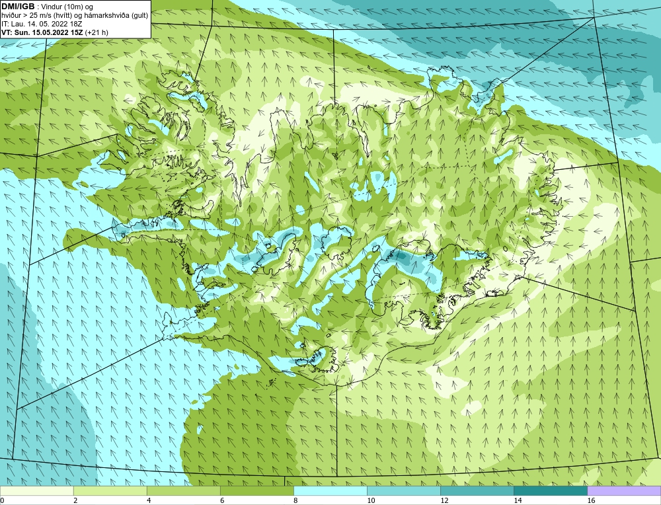Image resolution: width=661 pixels, height=505 pixels.
Task: Click the 14–16 m/s deep teal legend swatch
Action: [x=550, y=490]
